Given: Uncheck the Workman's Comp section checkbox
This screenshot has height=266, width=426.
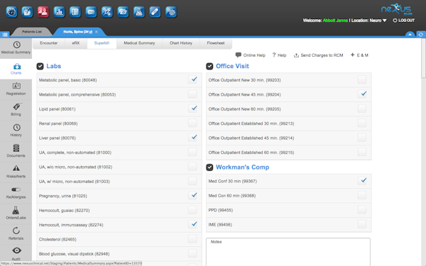Looking at the screenshot, I should tap(209, 167).
